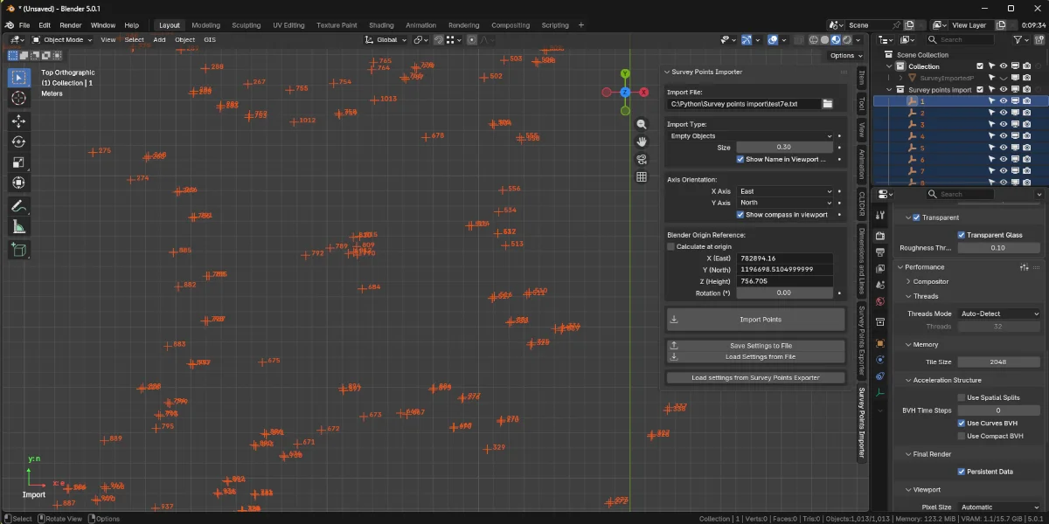Screen dimensions: 1049x524
Task: Click the viewport Zoom magnifier icon
Action: click(x=642, y=124)
